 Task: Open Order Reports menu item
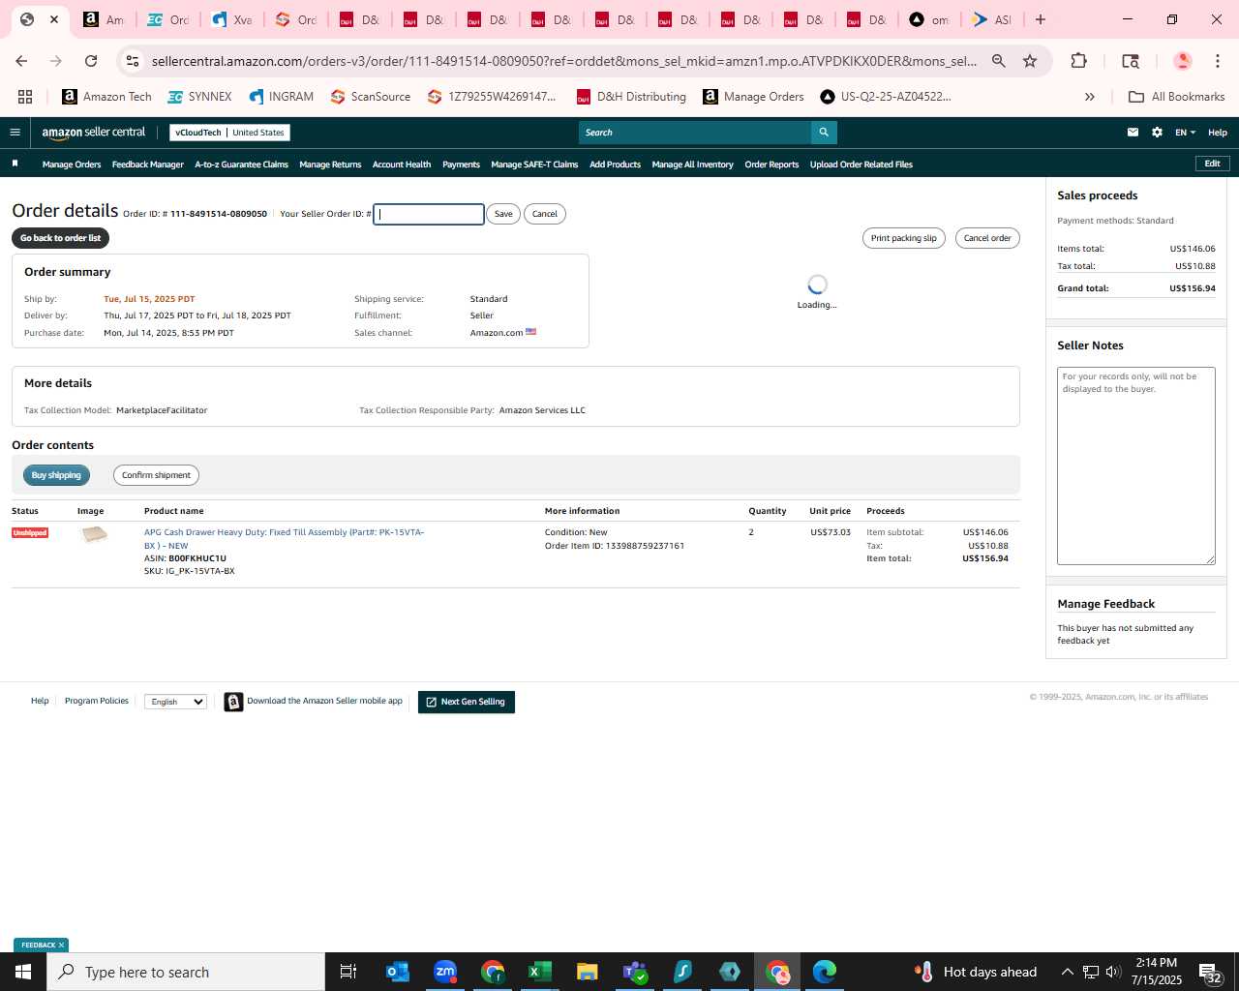[x=771, y=165]
